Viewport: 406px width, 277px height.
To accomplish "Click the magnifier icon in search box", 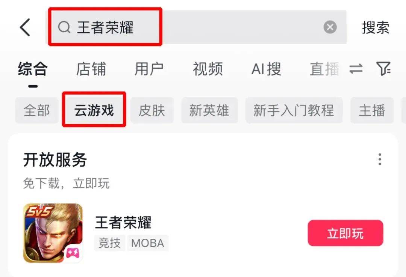I will pos(64,27).
